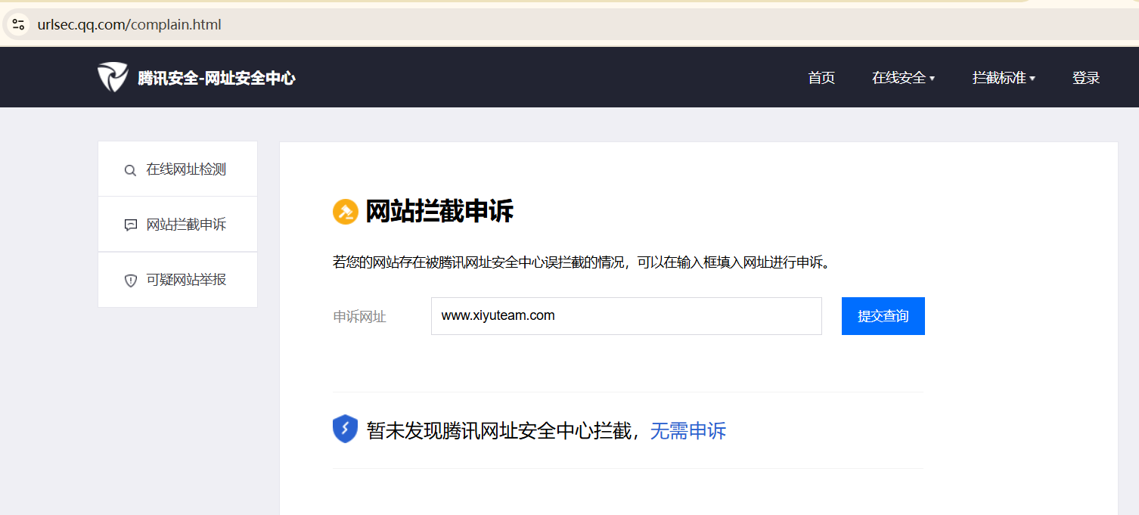Image resolution: width=1139 pixels, height=515 pixels.
Task: Click the 申诉网址 field label
Action: click(x=360, y=317)
